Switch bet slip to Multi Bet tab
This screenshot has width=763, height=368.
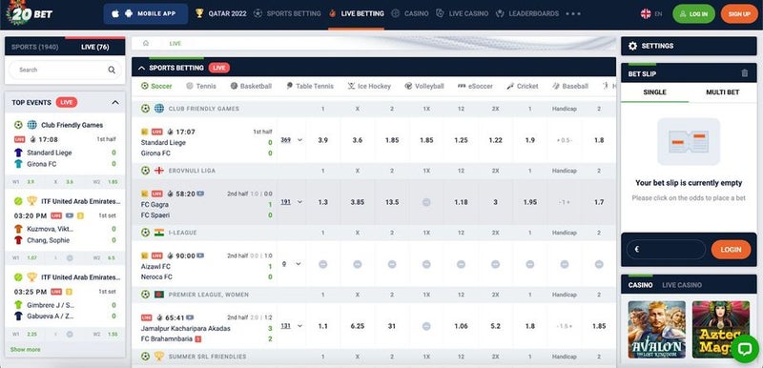click(x=723, y=92)
